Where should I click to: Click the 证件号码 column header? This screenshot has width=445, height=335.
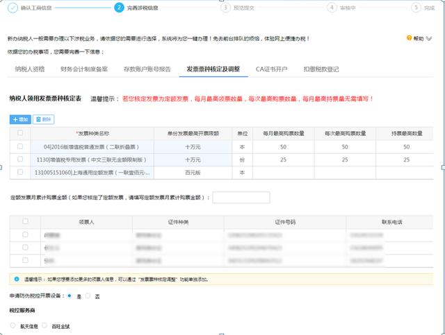coord(285,222)
